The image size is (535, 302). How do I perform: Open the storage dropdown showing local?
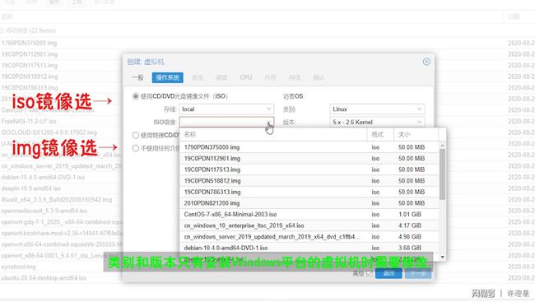[x=226, y=109]
